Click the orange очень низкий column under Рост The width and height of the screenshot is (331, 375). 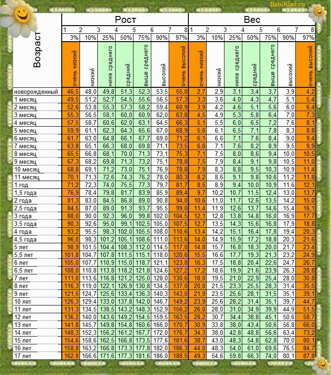pyautogui.click(x=71, y=64)
